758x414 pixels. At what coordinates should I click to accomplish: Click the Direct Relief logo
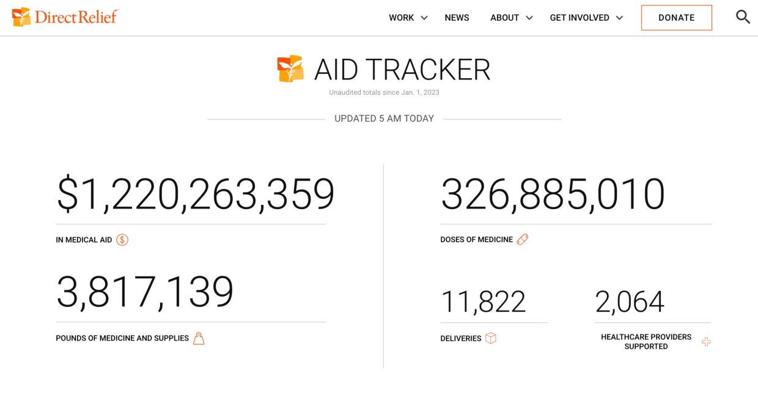pyautogui.click(x=64, y=17)
